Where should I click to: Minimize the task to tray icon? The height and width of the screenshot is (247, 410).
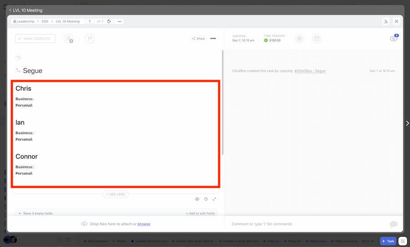[385, 21]
